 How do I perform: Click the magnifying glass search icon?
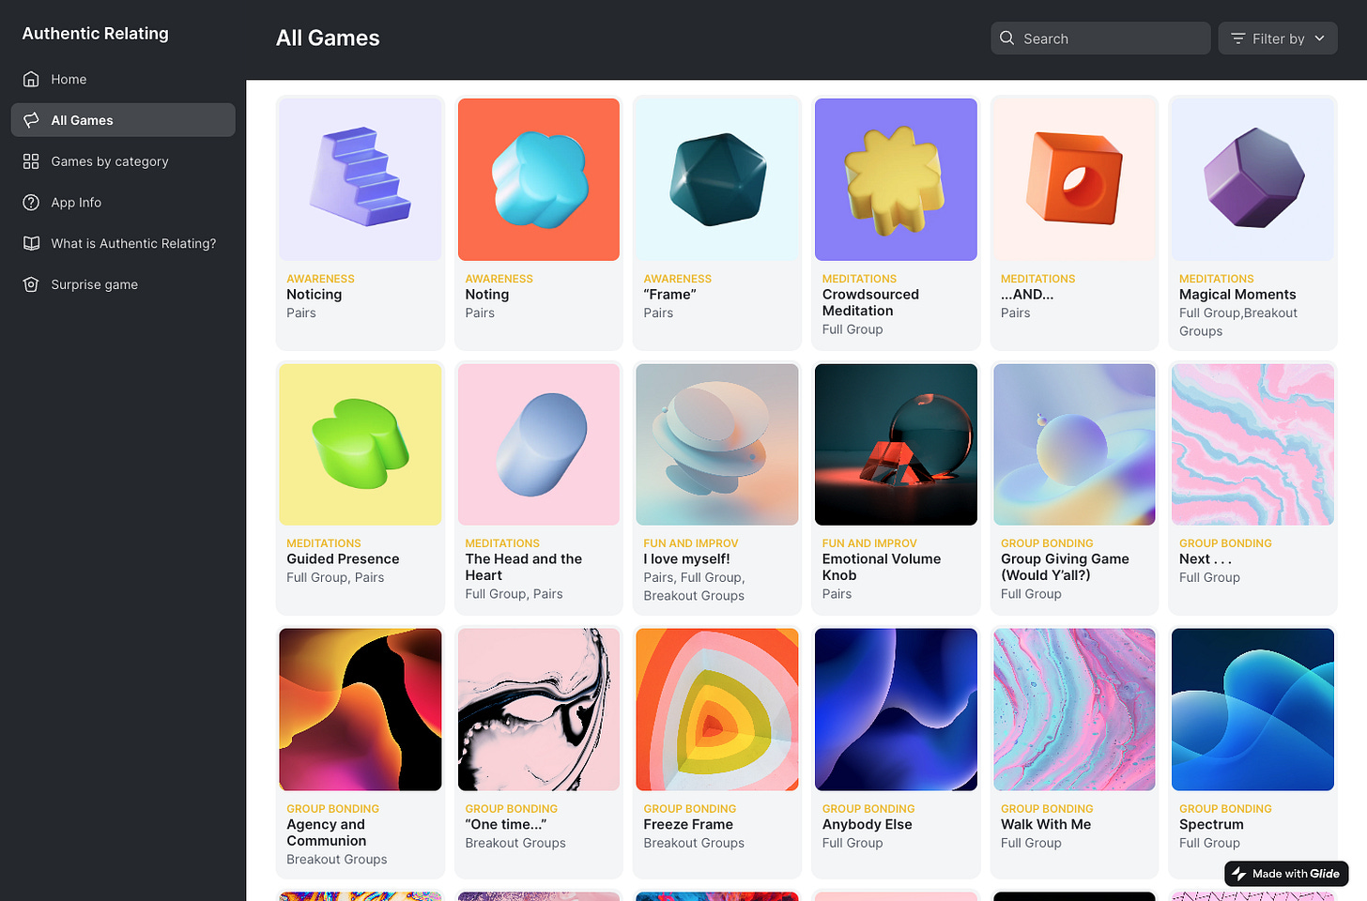(x=1007, y=38)
